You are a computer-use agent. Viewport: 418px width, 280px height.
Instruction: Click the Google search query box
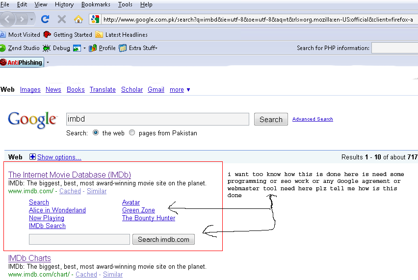click(157, 119)
